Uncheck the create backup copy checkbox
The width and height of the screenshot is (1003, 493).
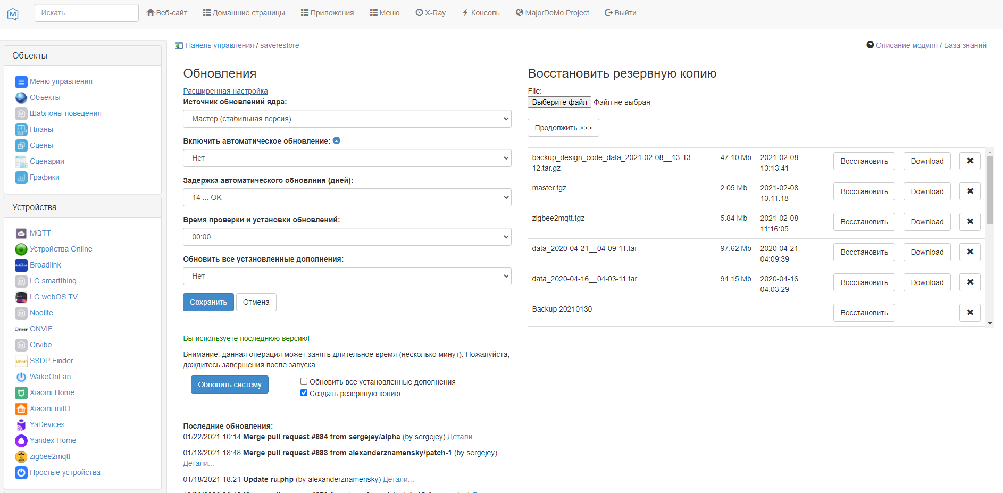304,393
